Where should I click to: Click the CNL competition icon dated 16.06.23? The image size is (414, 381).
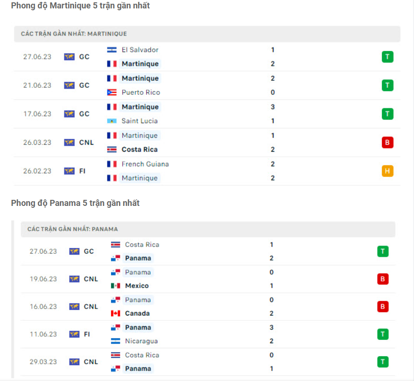(74, 307)
